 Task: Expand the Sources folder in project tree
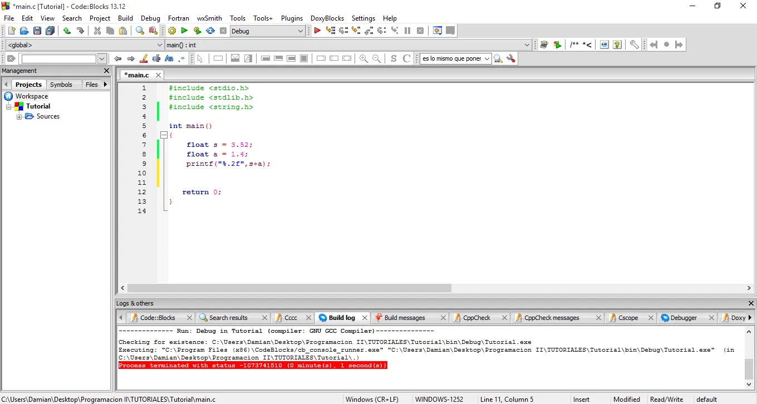[19, 116]
